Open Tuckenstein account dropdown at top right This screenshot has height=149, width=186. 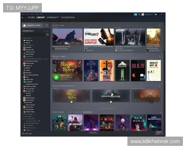coord(148,14)
